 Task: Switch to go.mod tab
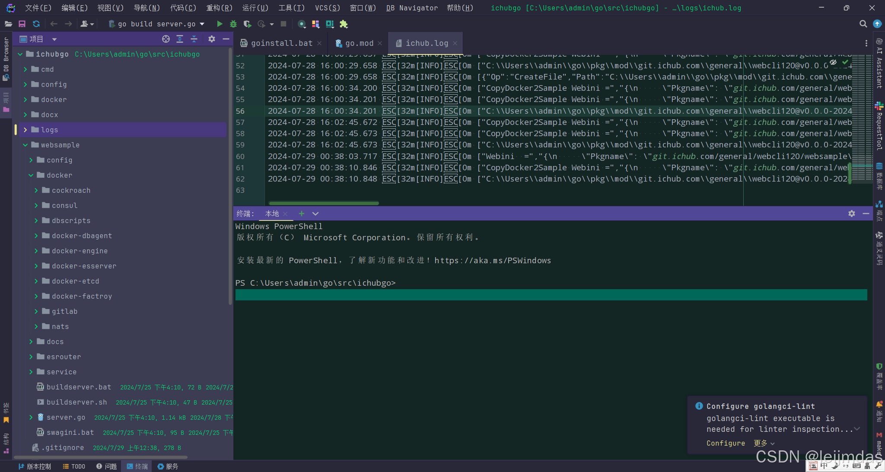pyautogui.click(x=359, y=43)
